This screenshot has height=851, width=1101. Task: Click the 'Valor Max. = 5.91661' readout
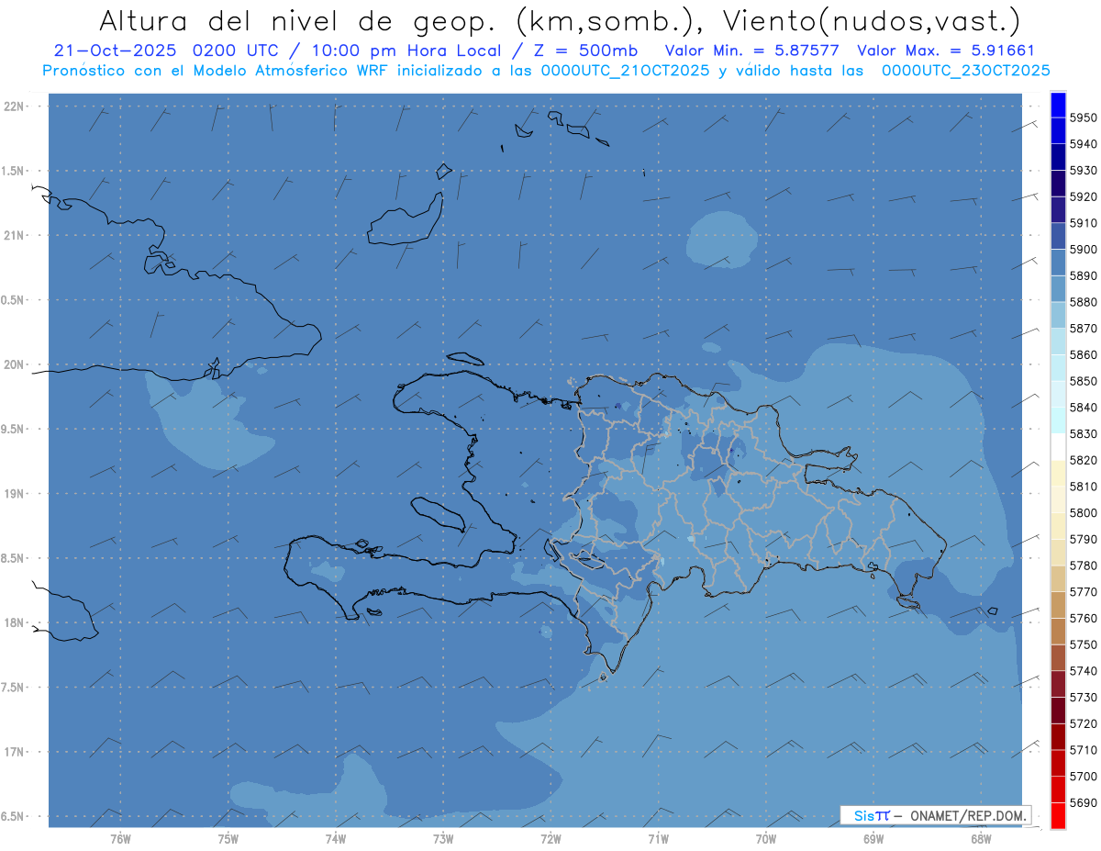point(945,50)
